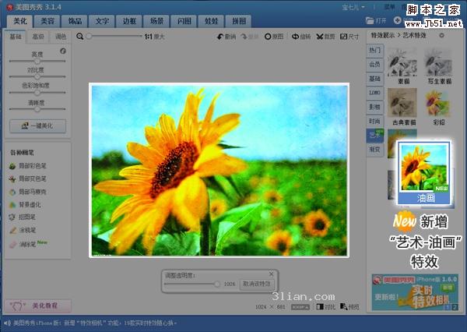
Task: Open the 美化教程 tutorial button
Action: (38, 306)
